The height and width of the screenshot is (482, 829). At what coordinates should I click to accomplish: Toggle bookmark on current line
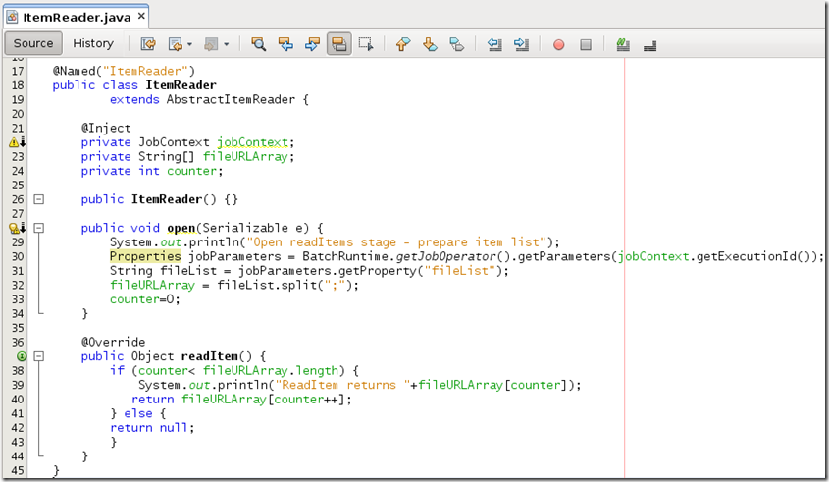[x=456, y=44]
